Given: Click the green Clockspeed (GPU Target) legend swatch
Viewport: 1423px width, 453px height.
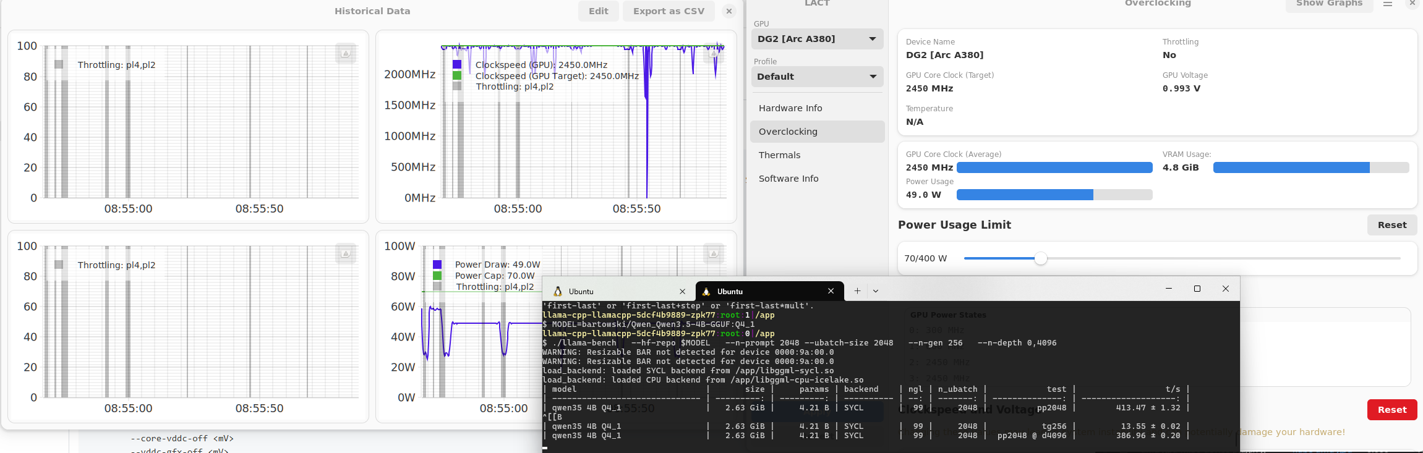Looking at the screenshot, I should [x=457, y=75].
